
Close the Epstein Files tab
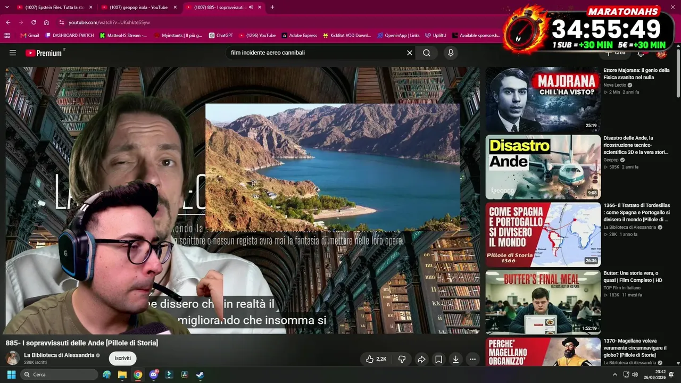click(x=90, y=7)
